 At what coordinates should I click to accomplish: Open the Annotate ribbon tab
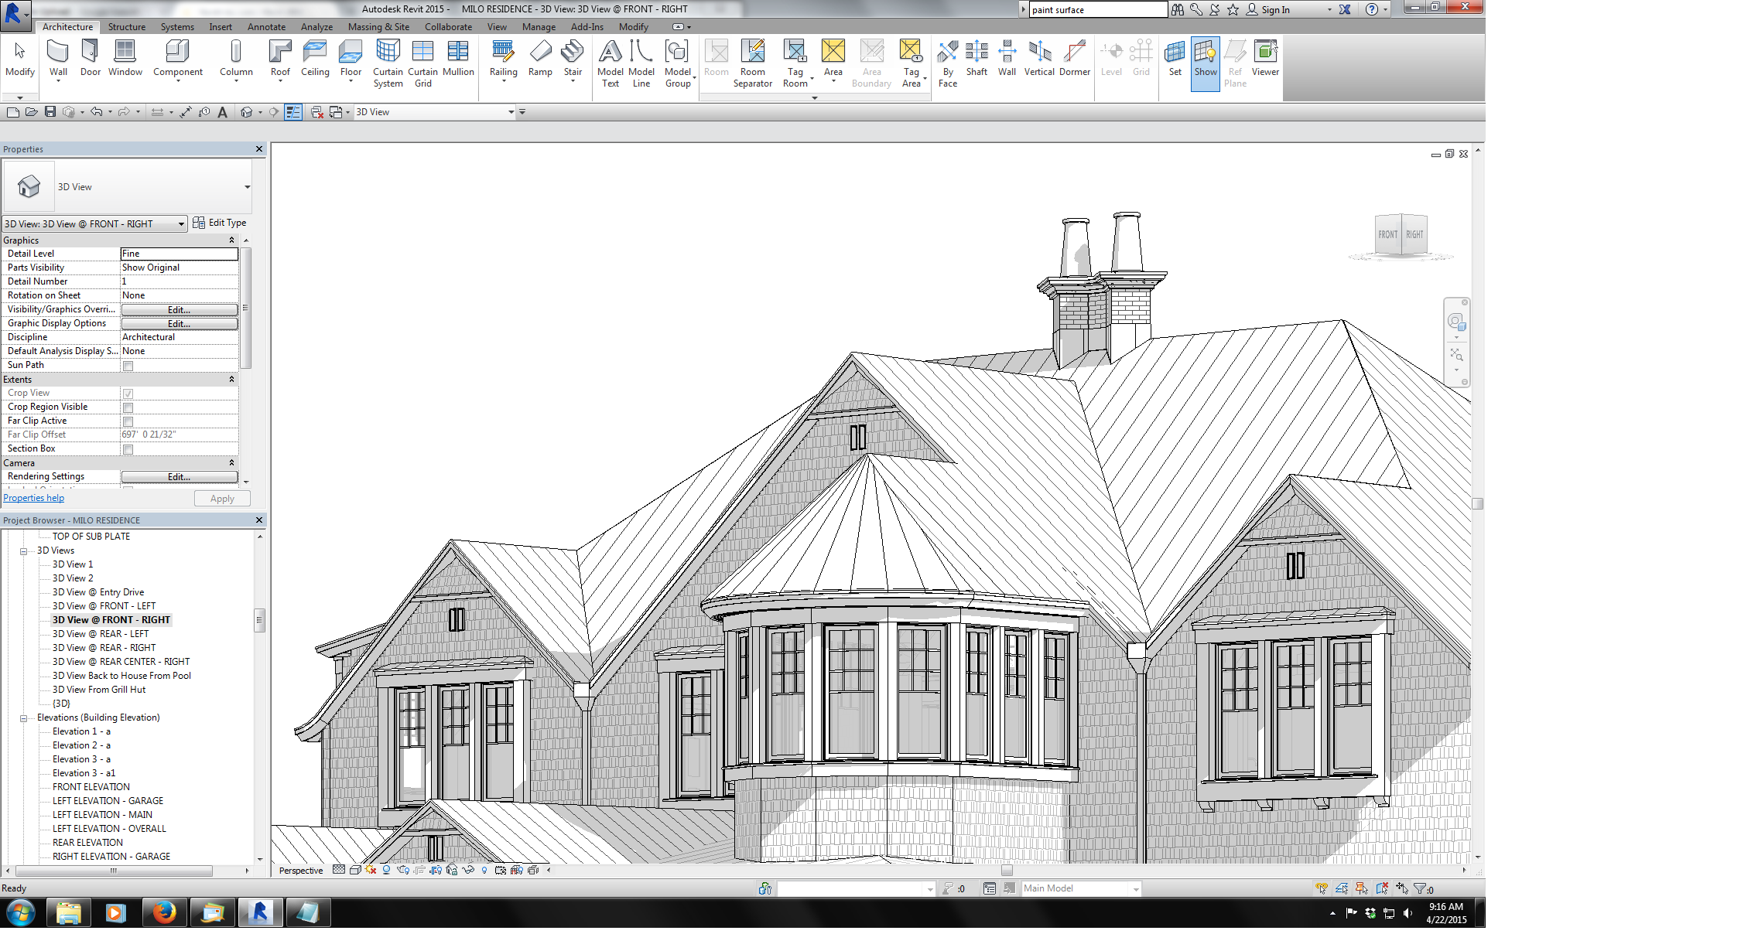coord(266,27)
